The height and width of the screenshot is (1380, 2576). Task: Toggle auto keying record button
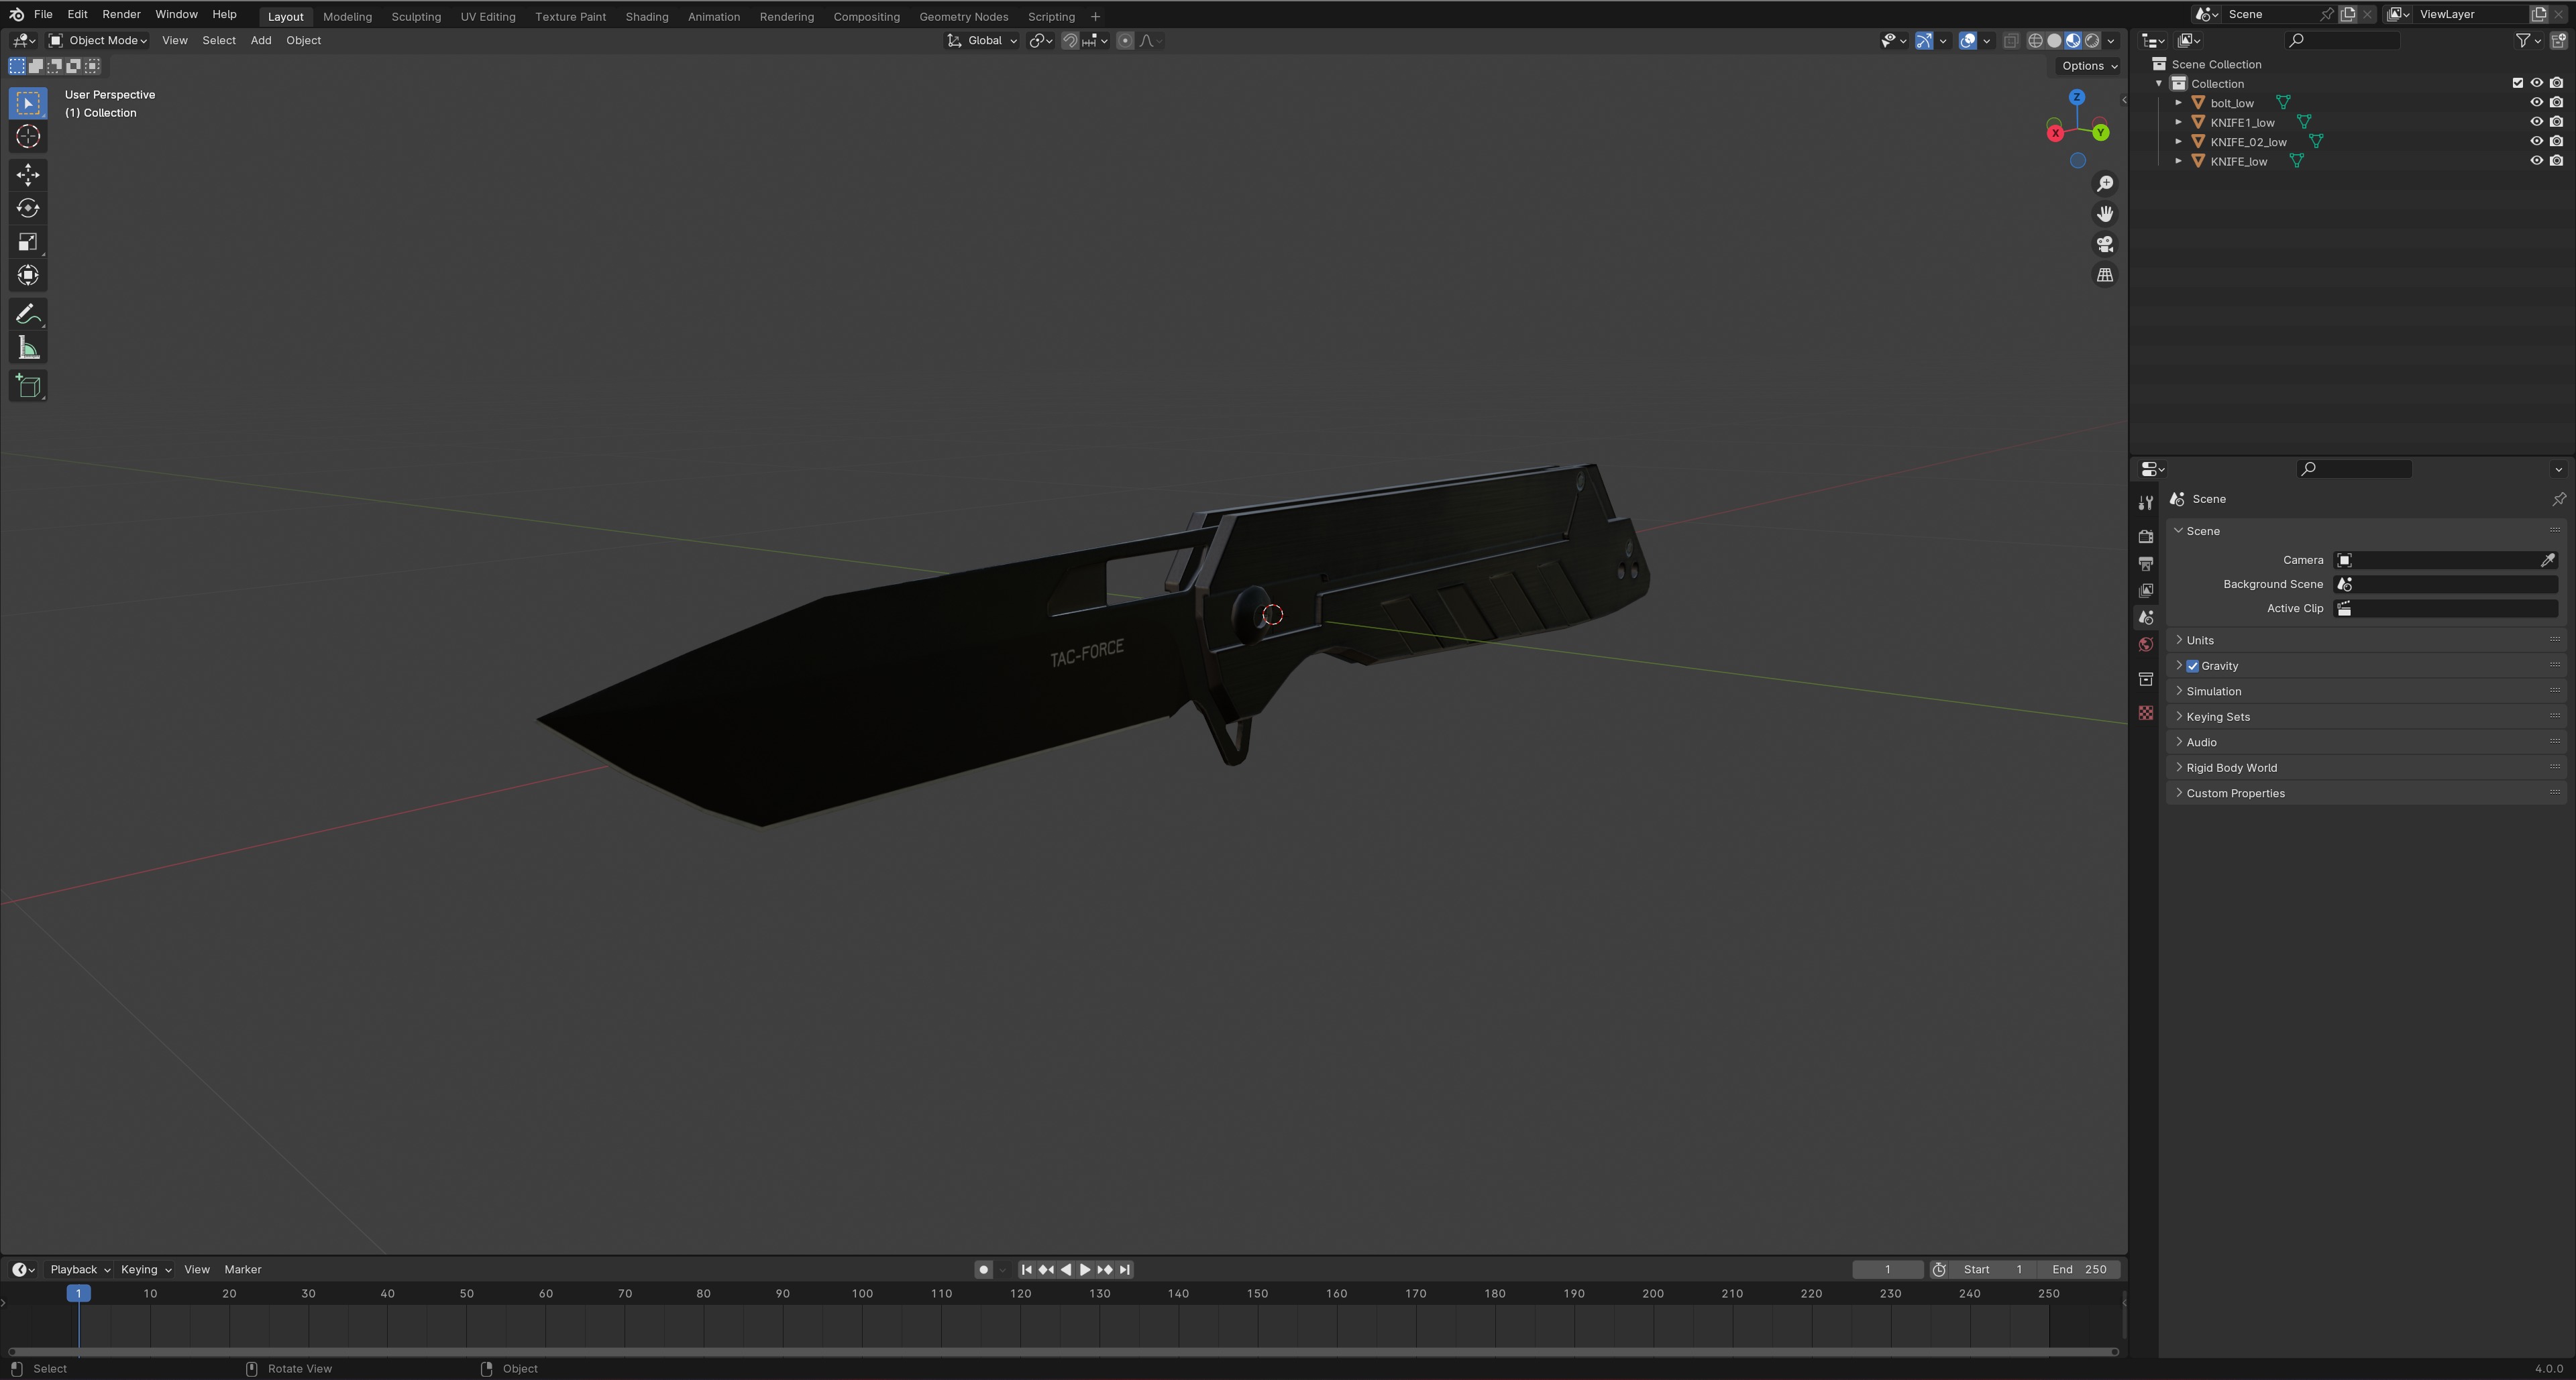point(983,1270)
